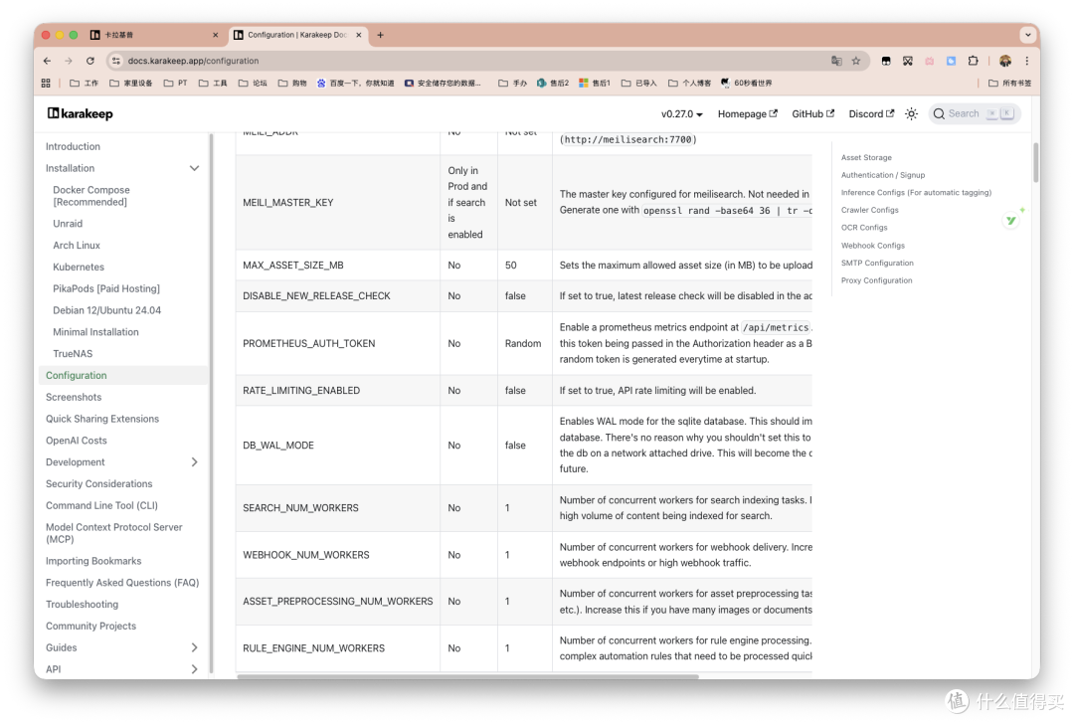Screen dimensions: 1074x724
Task: Close the 卡拉基普 tab
Action: (x=215, y=35)
